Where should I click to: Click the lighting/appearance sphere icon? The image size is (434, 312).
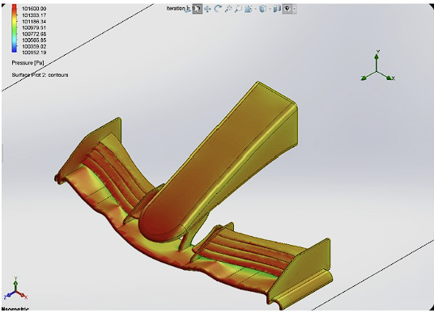click(x=287, y=9)
